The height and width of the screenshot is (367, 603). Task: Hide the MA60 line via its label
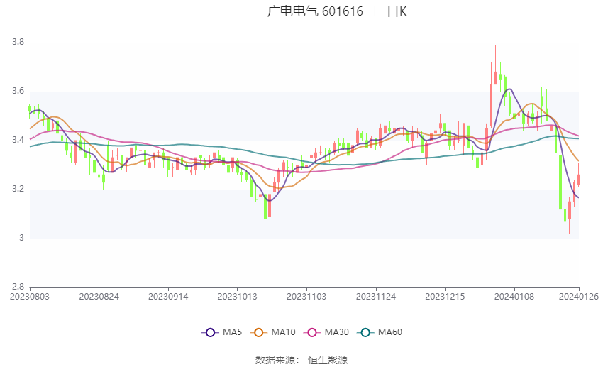point(390,332)
